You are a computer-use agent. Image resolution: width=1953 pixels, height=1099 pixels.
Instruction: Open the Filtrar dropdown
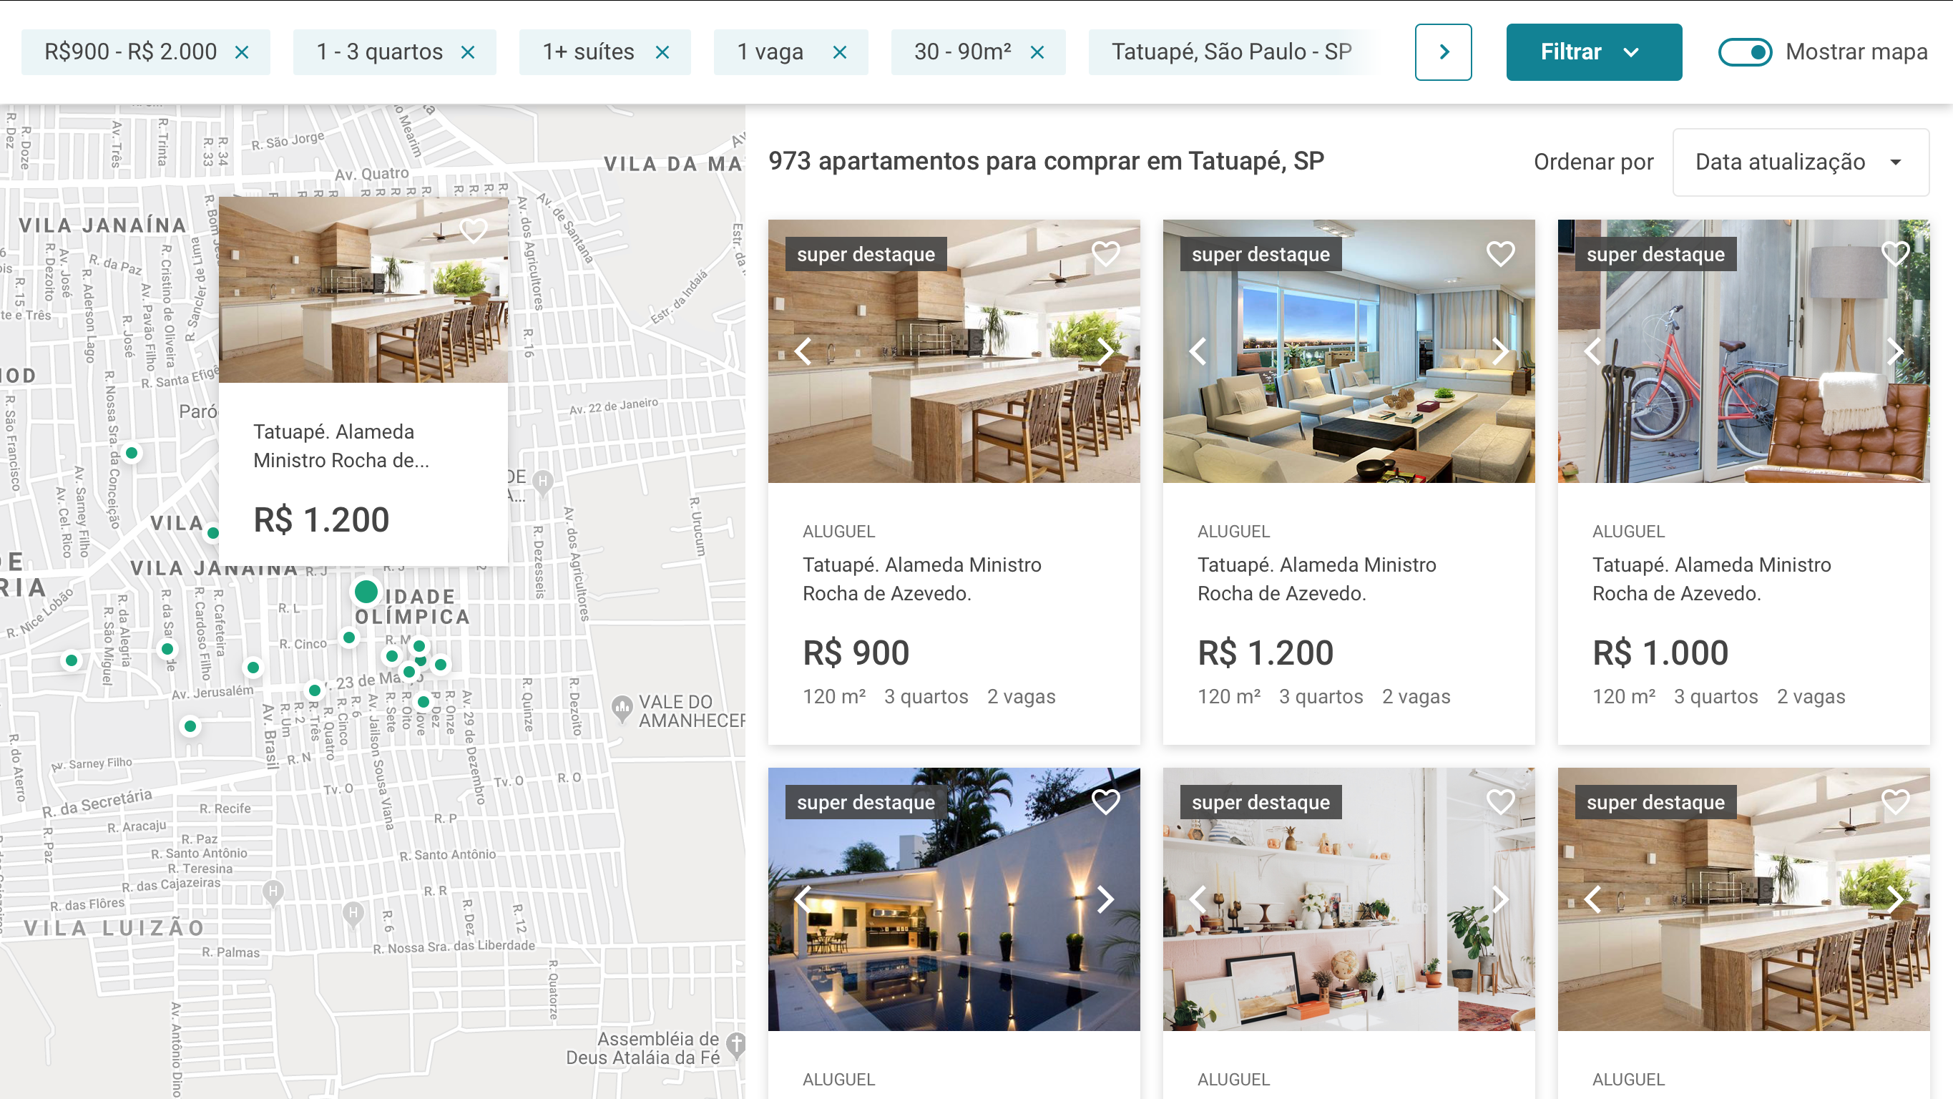[x=1594, y=52]
